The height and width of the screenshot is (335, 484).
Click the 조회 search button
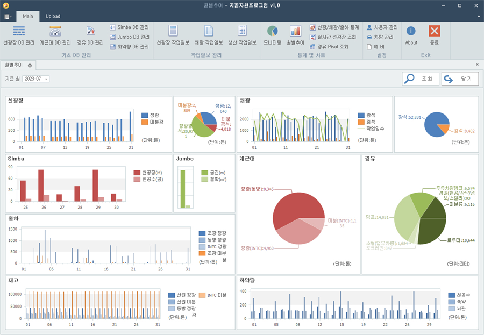pos(421,79)
